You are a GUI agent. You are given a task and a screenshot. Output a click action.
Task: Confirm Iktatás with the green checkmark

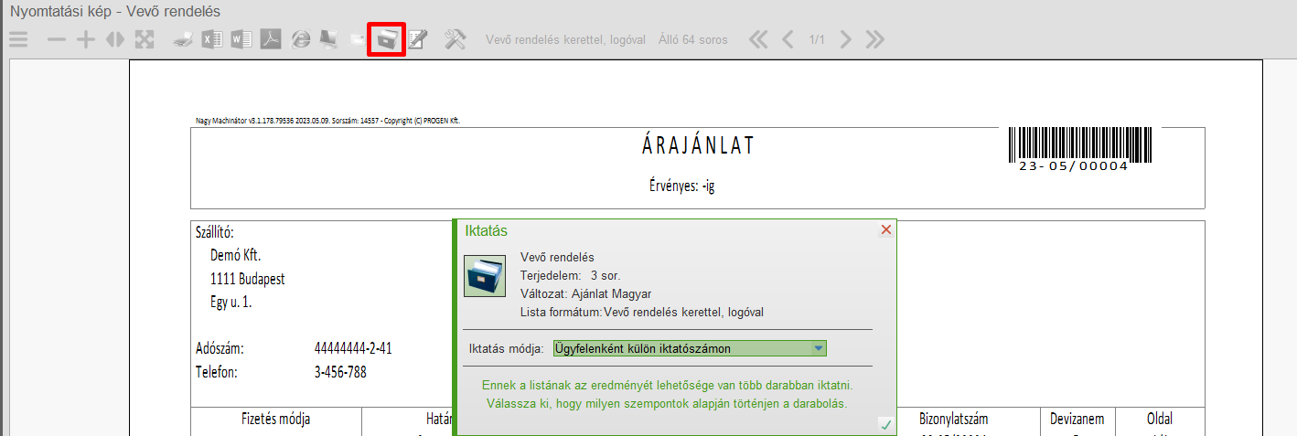pos(884,424)
